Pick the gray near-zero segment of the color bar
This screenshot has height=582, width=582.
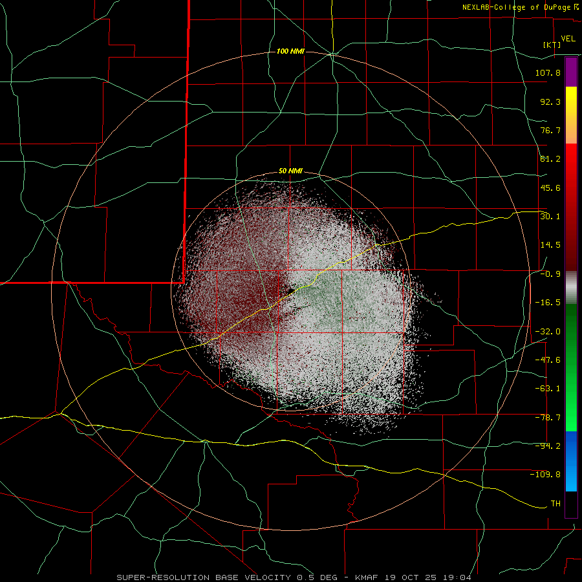click(x=571, y=287)
